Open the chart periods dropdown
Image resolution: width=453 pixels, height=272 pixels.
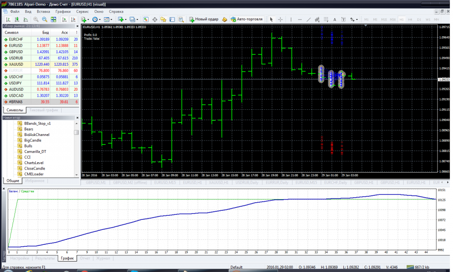(x=96, y=19)
